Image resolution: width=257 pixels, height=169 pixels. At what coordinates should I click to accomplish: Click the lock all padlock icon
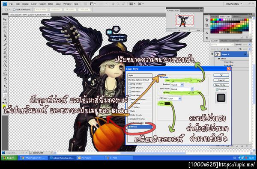(228, 49)
